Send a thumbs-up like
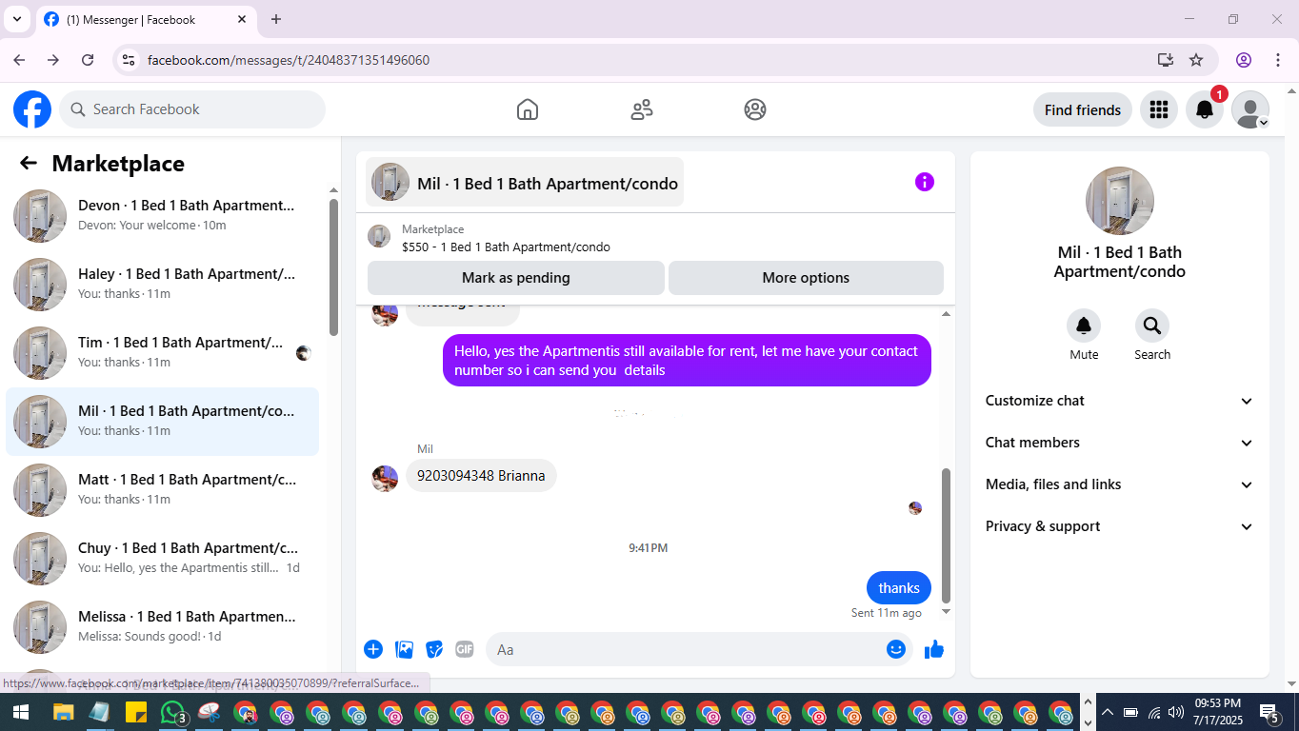Viewport: 1299px width, 731px height. [x=934, y=649]
